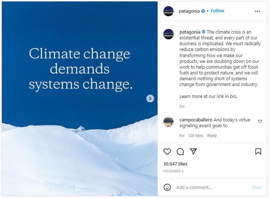Click patagonia avatar beside the caption
269x198 pixels.
point(168,34)
